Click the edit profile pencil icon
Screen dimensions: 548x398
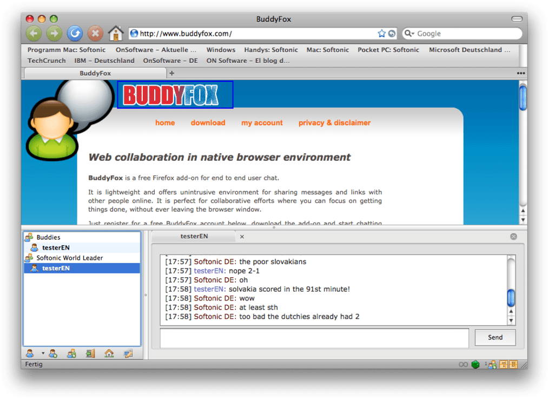tap(128, 354)
